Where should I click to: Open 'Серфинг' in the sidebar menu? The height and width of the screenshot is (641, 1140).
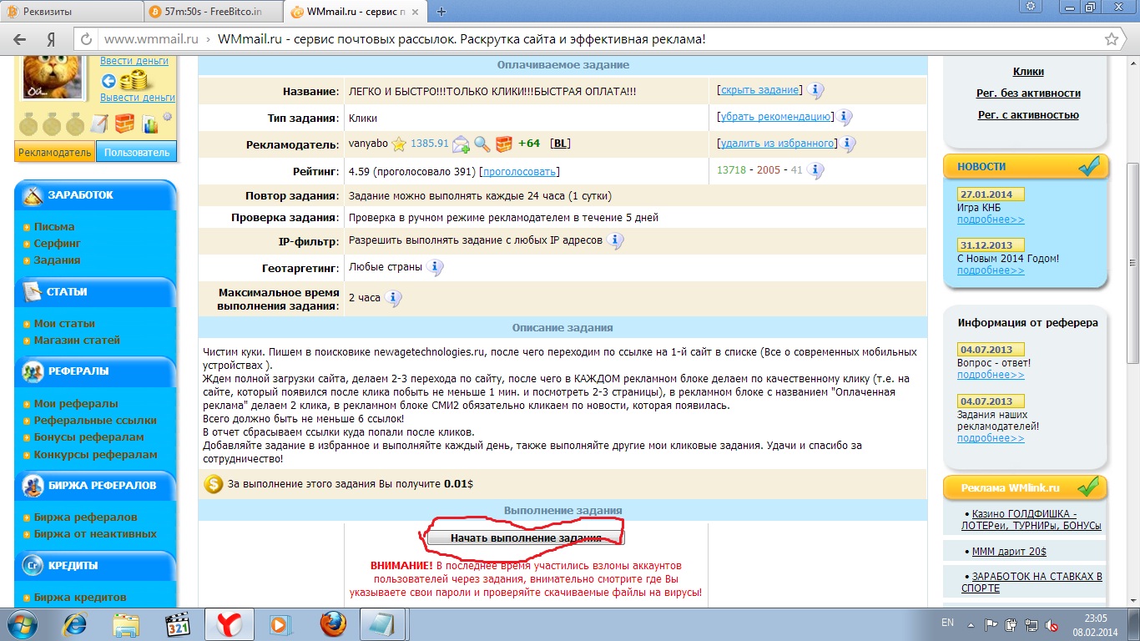[57, 243]
